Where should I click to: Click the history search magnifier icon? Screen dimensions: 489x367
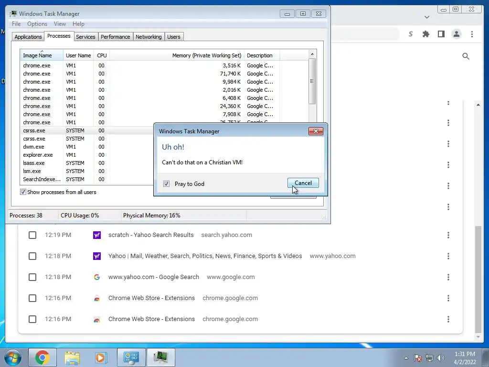click(466, 56)
